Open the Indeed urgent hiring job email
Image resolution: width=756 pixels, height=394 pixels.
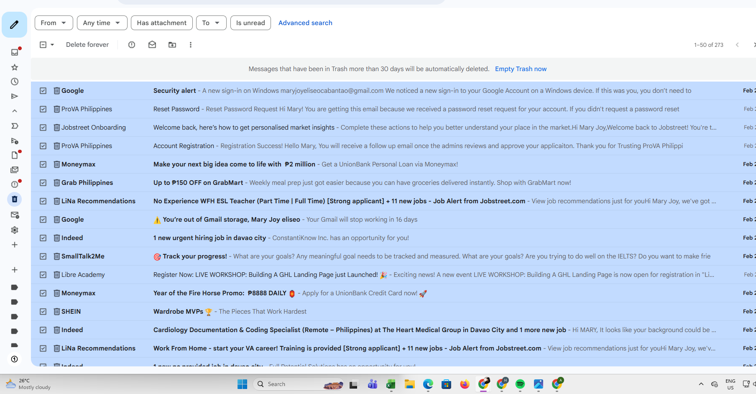pos(393,238)
